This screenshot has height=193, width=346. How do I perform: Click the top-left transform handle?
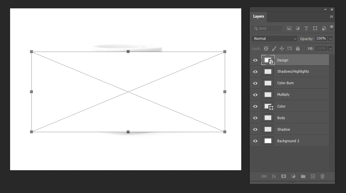31,52
